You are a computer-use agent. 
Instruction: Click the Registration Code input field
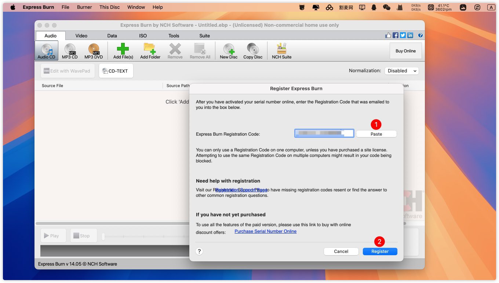pos(324,133)
